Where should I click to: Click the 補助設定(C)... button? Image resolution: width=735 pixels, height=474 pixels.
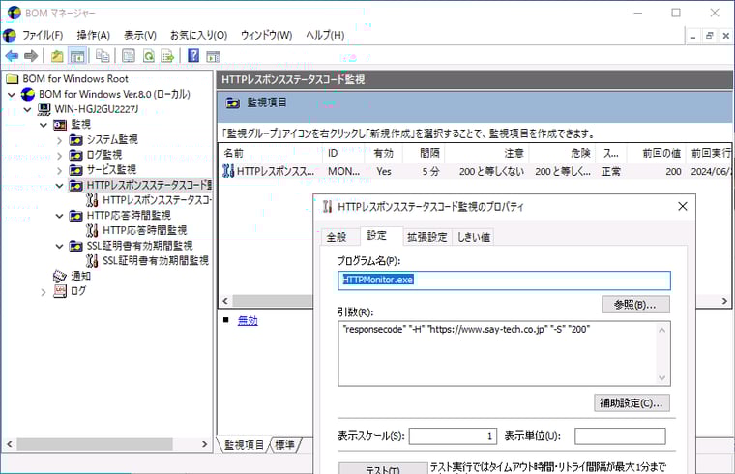click(632, 402)
